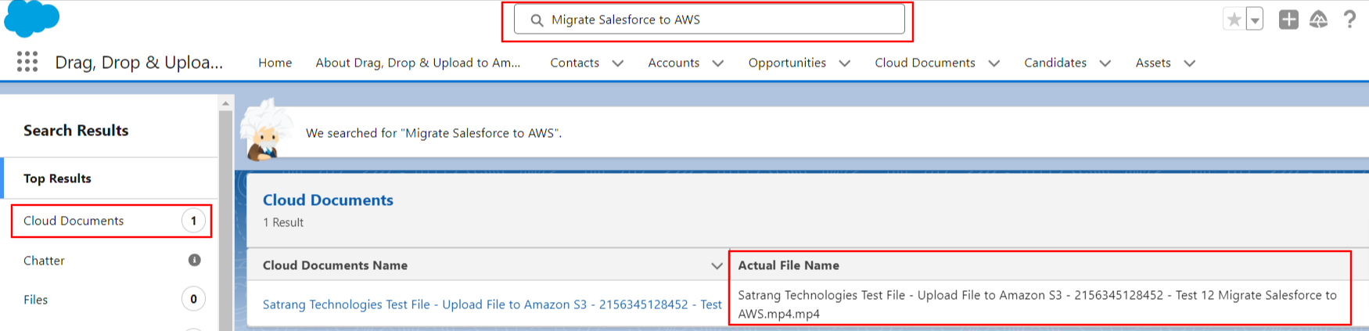Image resolution: width=1369 pixels, height=331 pixels.
Task: Expand the Candidates tab dropdown chevron
Action: point(1105,63)
